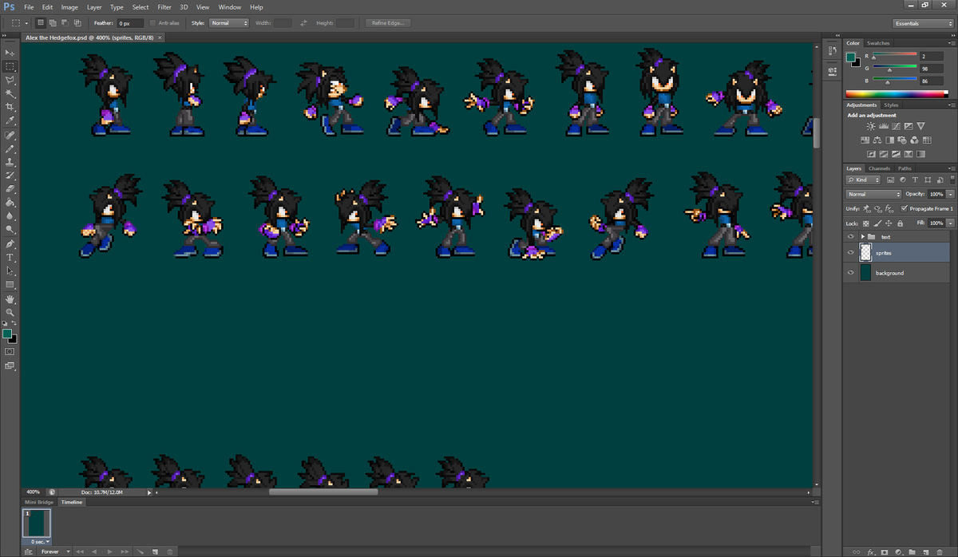The image size is (958, 557).
Task: Hide the text layer group
Action: pyautogui.click(x=850, y=237)
